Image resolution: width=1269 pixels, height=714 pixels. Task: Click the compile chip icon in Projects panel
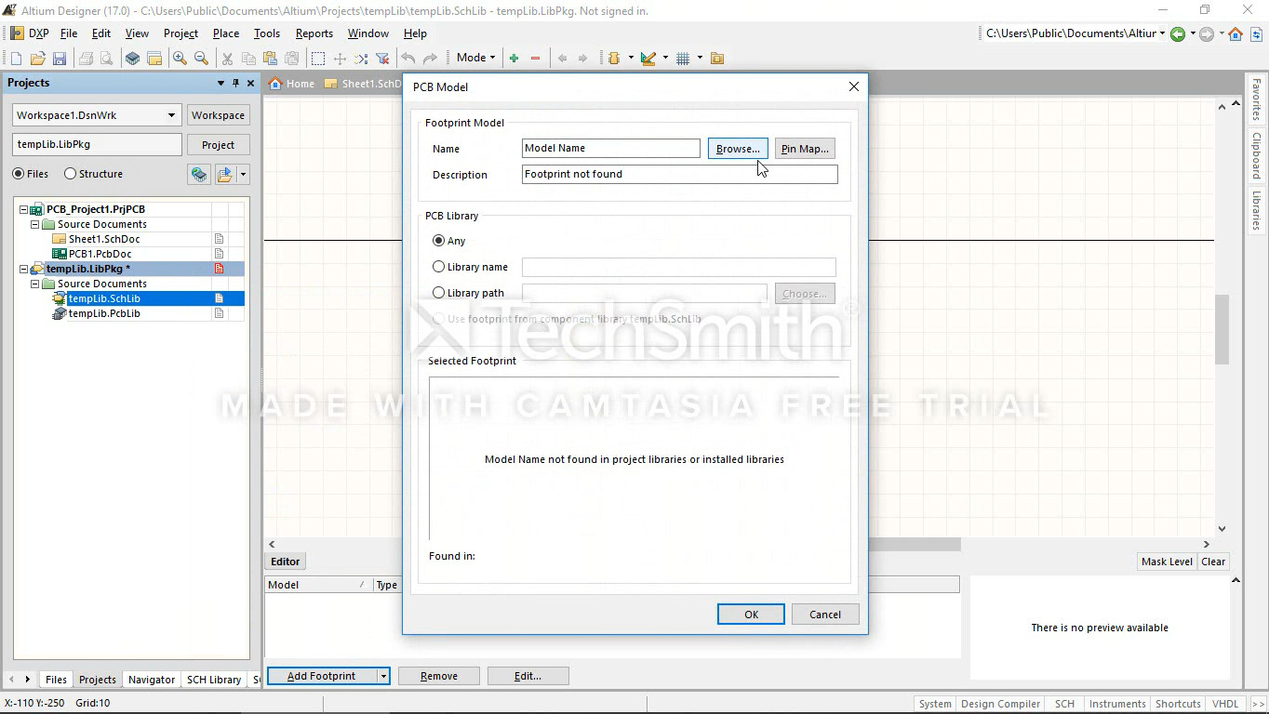click(x=198, y=175)
